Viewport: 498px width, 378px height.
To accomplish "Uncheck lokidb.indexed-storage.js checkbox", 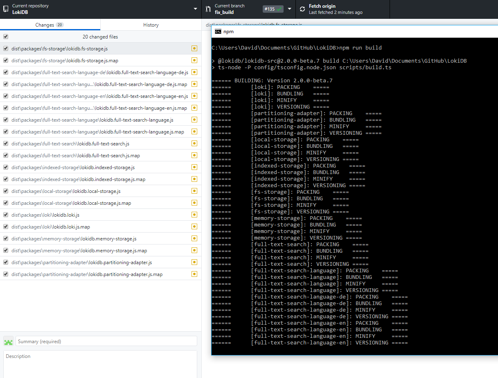I will [x=6, y=167].
